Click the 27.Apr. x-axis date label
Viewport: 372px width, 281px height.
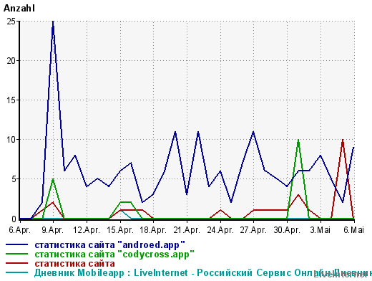[253, 230]
